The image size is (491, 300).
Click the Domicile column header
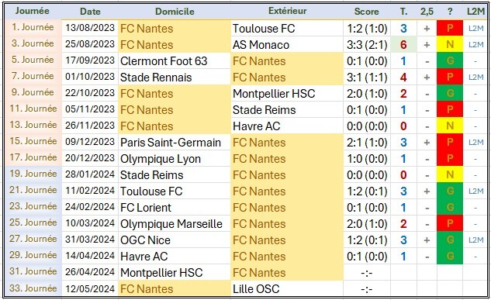pyautogui.click(x=175, y=12)
